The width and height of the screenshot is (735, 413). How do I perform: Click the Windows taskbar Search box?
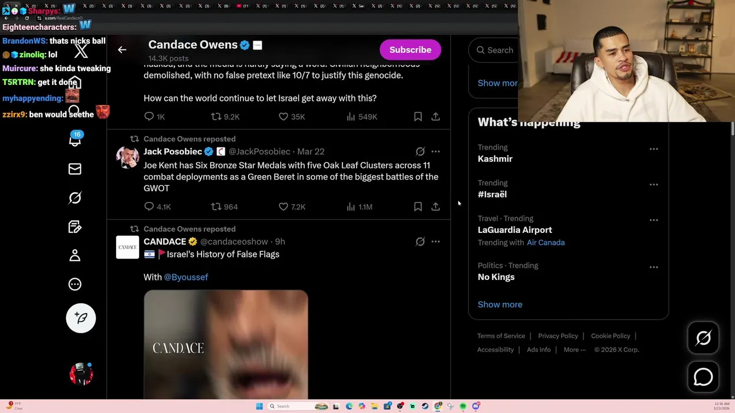pyautogui.click(x=298, y=406)
